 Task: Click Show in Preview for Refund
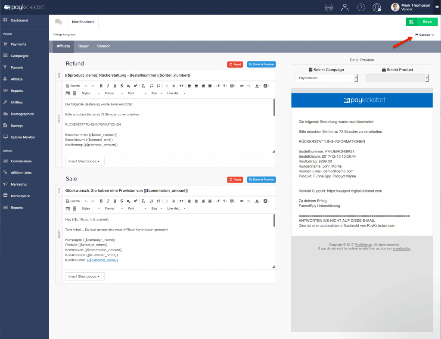[x=261, y=65]
